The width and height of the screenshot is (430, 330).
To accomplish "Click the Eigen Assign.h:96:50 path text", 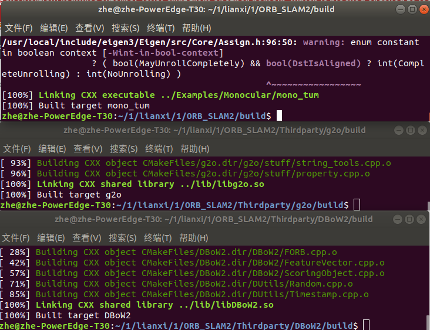I will pyautogui.click(x=149, y=42).
